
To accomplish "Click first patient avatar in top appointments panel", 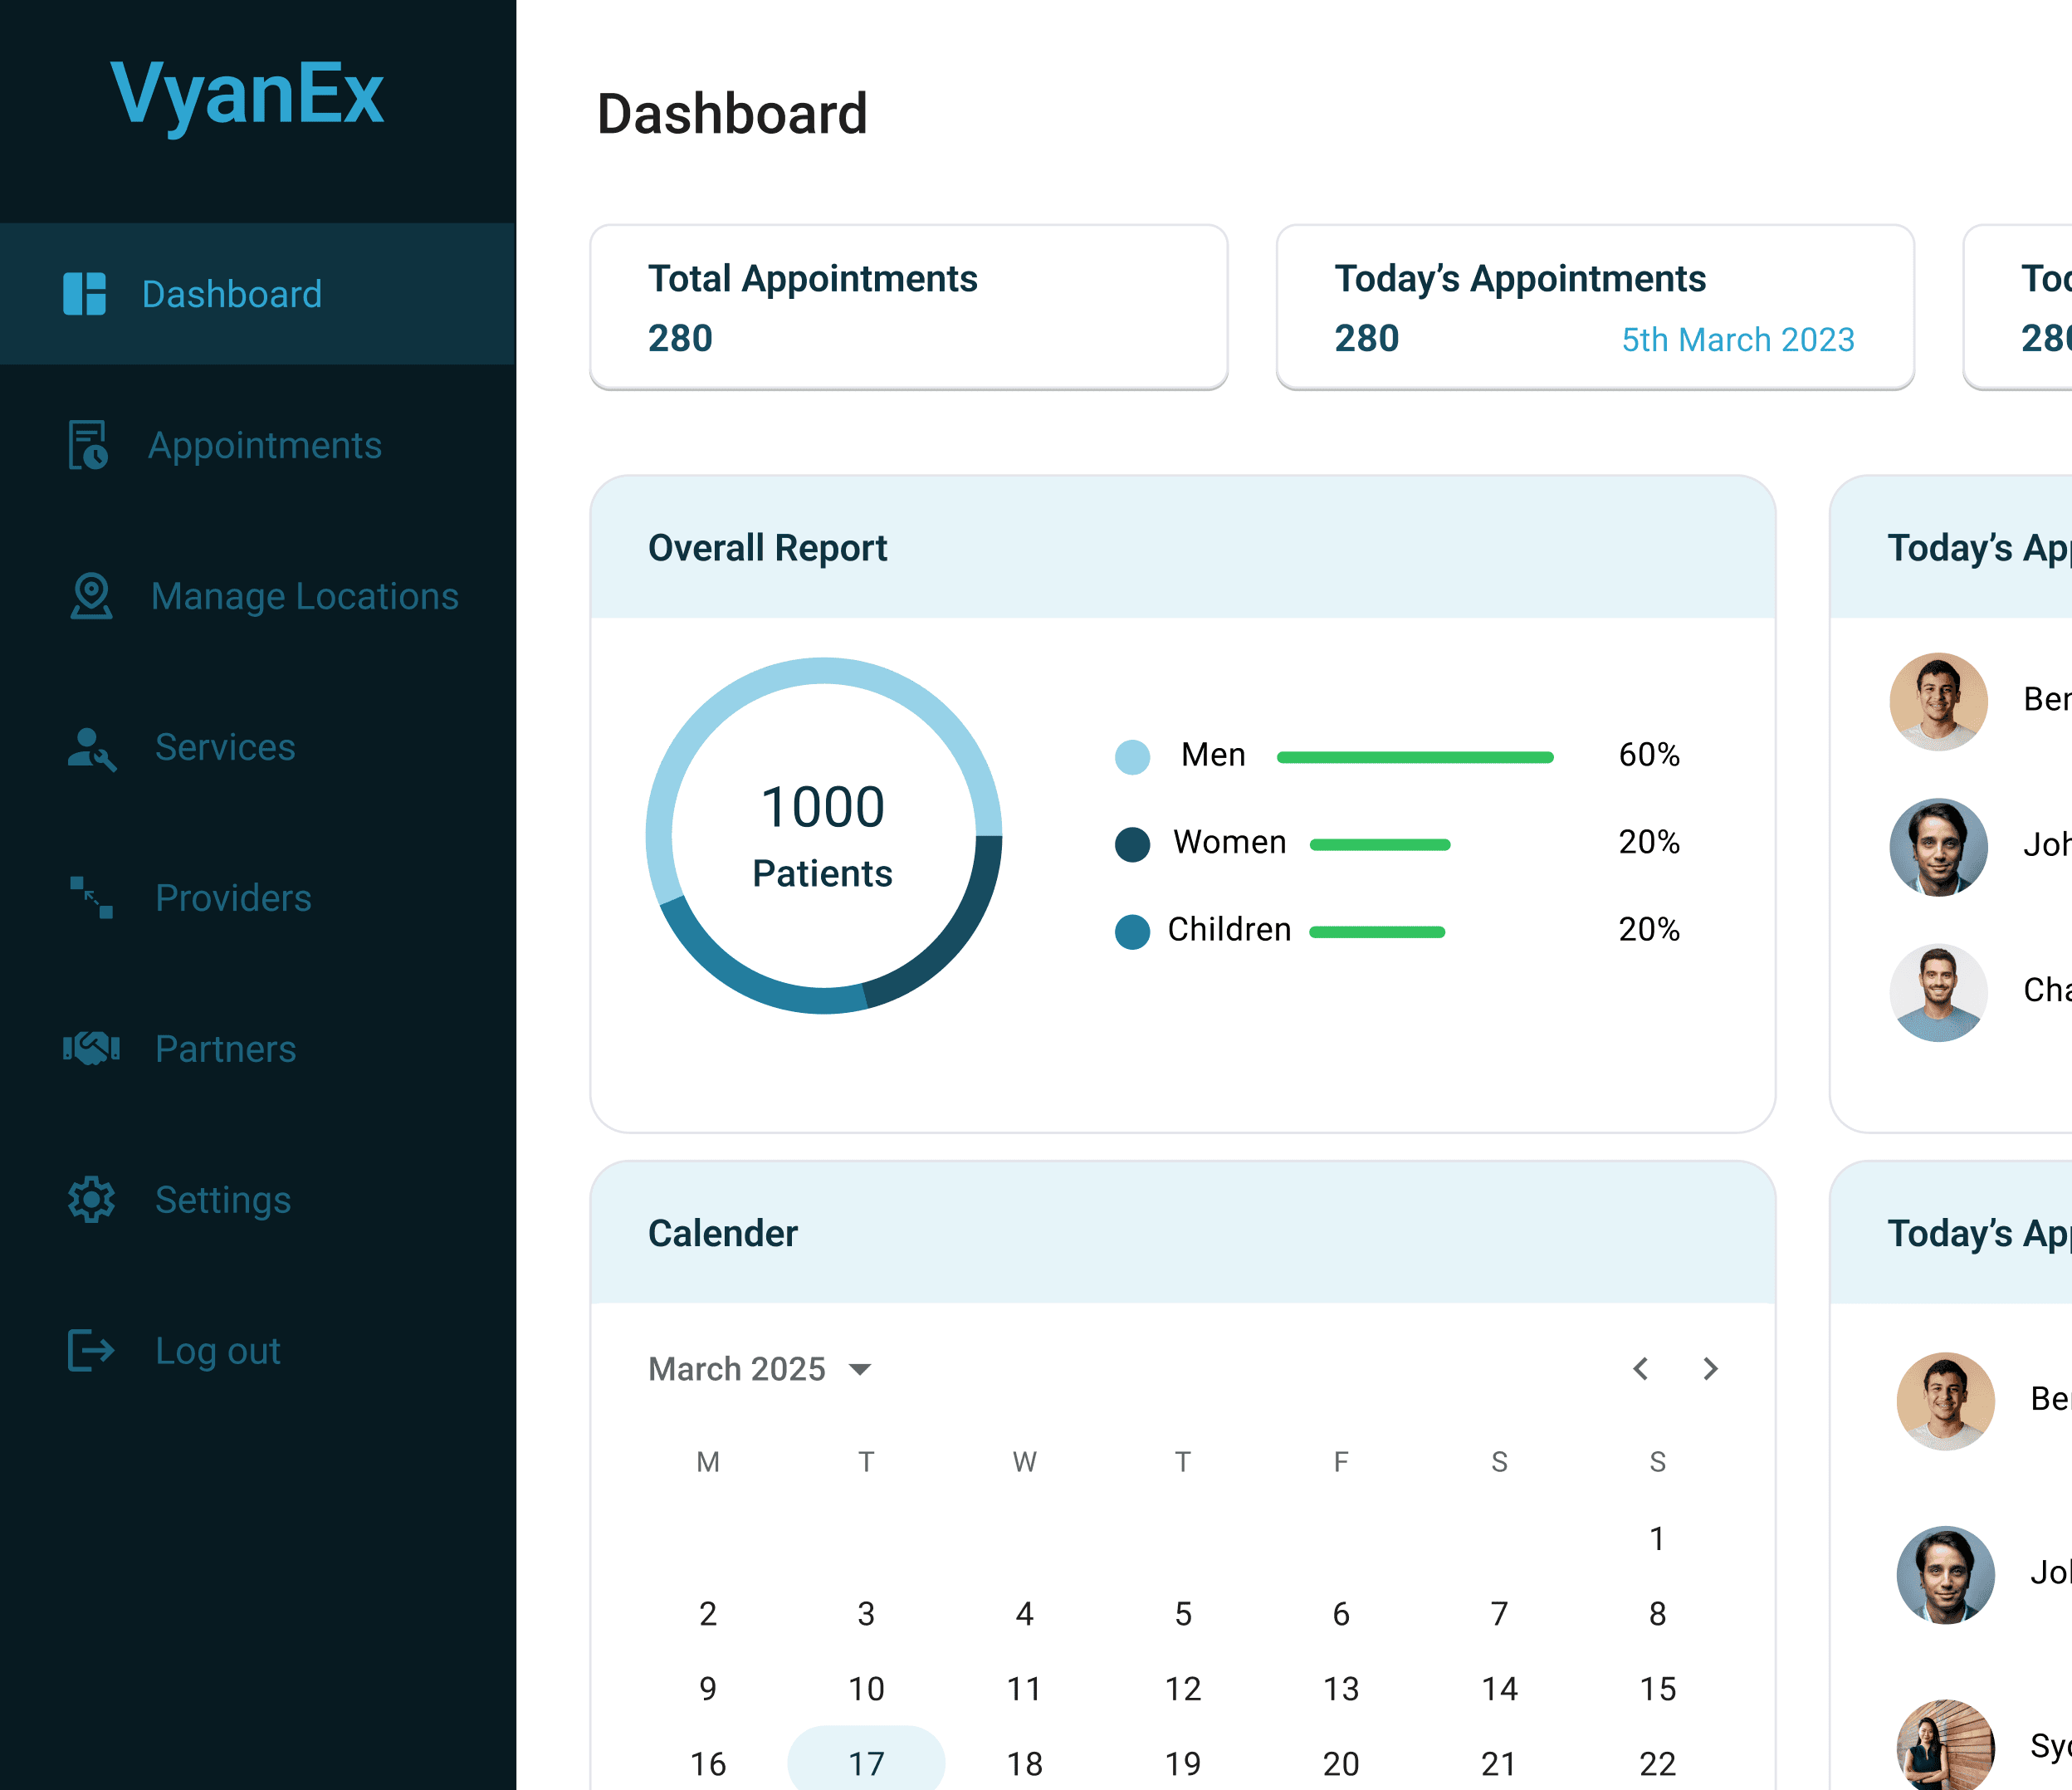I will pyautogui.click(x=1938, y=702).
